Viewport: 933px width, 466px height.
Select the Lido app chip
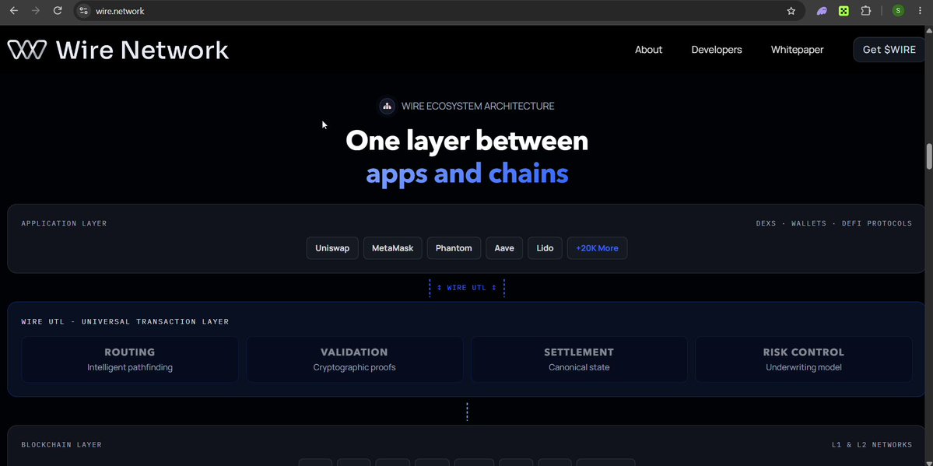point(545,248)
